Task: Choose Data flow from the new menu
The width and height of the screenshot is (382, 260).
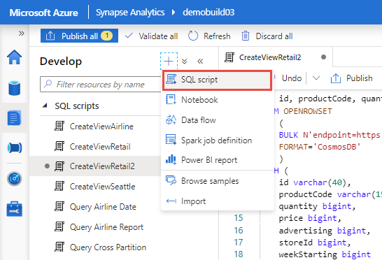Action: point(217,120)
